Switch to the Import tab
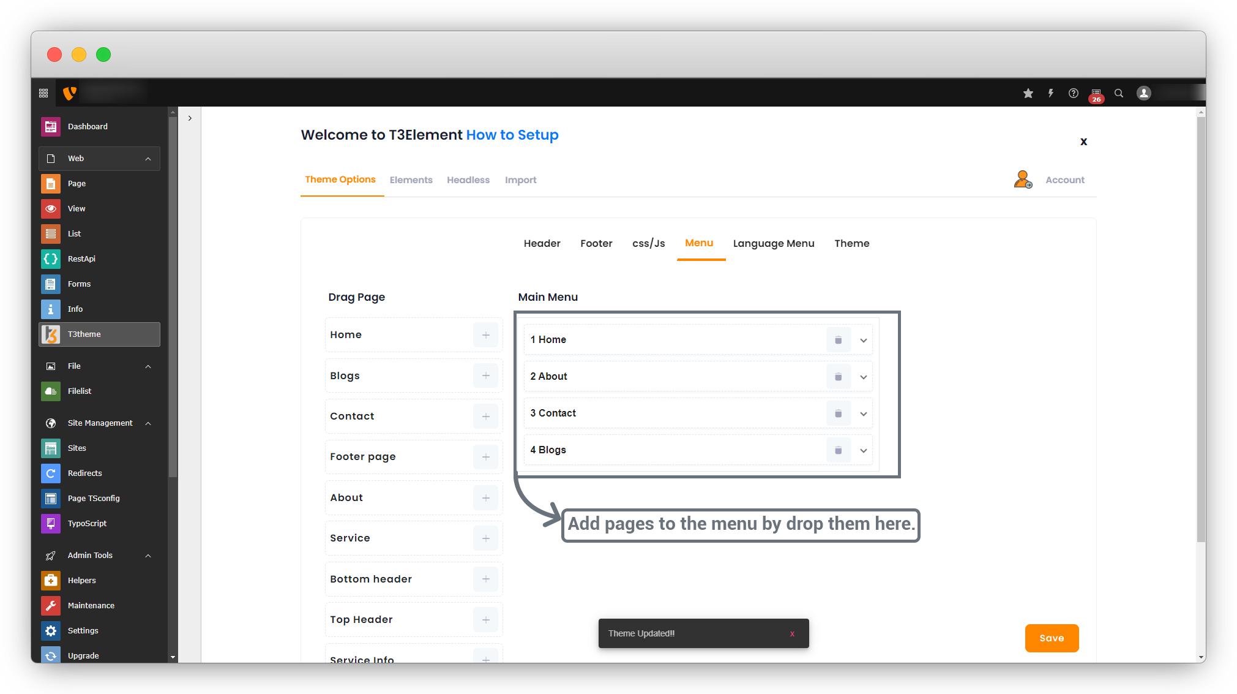This screenshot has height=694, width=1237. tap(521, 180)
